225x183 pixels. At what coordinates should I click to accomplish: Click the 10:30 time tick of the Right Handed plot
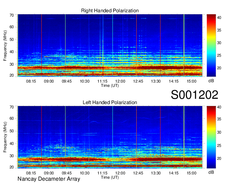pyautogui.click(x=84, y=81)
